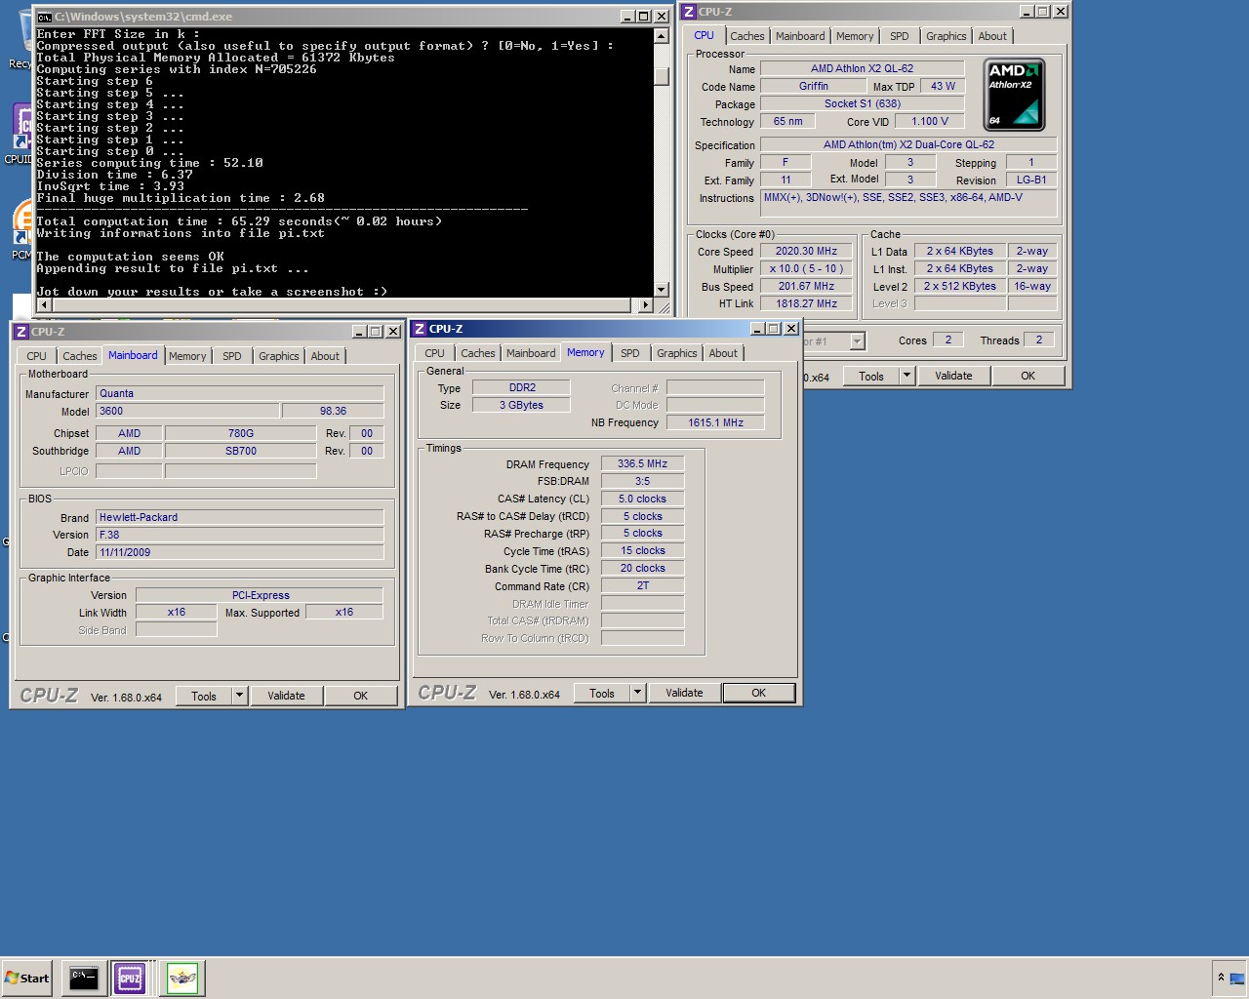Click OK in Memory CPU-Z window
The height and width of the screenshot is (999, 1249).
pos(759,693)
